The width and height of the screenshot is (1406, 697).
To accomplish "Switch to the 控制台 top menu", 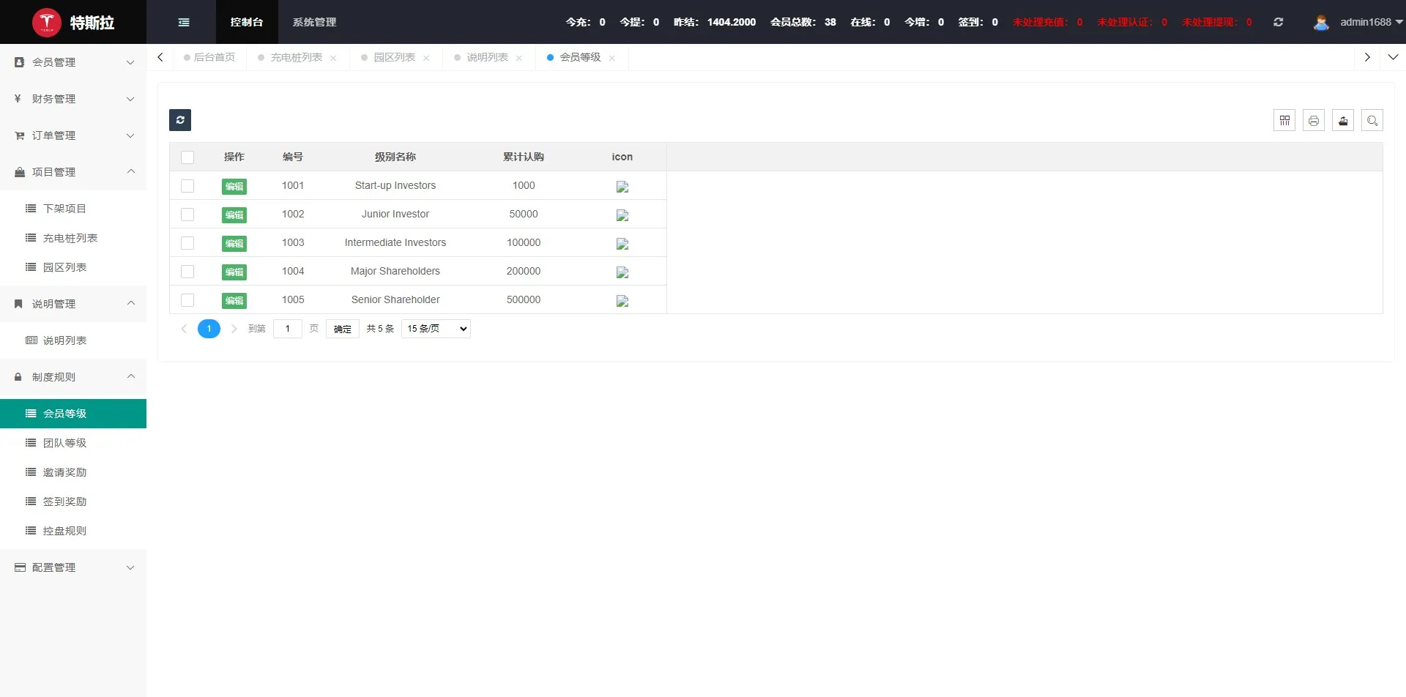I will tap(247, 22).
